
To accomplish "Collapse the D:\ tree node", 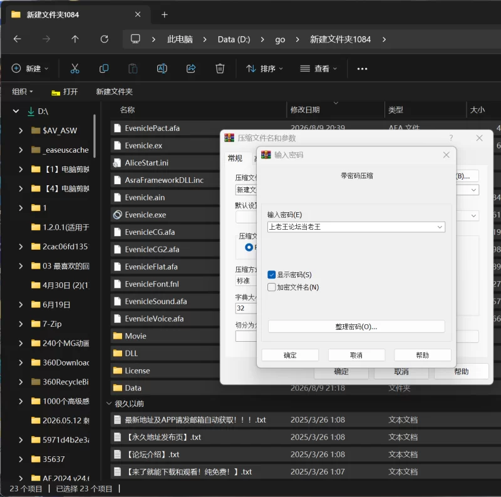I will point(16,111).
